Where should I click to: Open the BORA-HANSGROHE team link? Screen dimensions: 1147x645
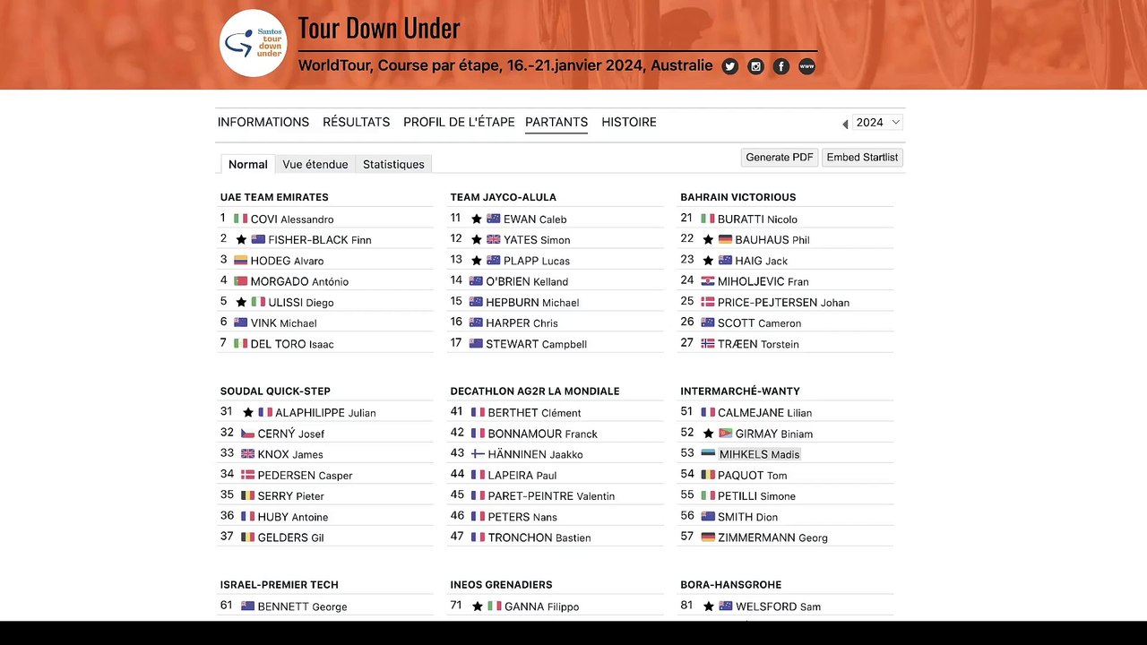click(x=731, y=585)
